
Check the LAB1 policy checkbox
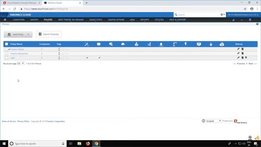(x=7, y=58)
